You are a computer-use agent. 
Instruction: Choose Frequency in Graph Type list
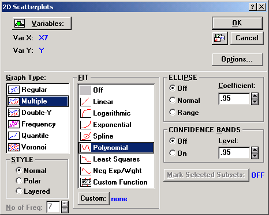point(38,124)
